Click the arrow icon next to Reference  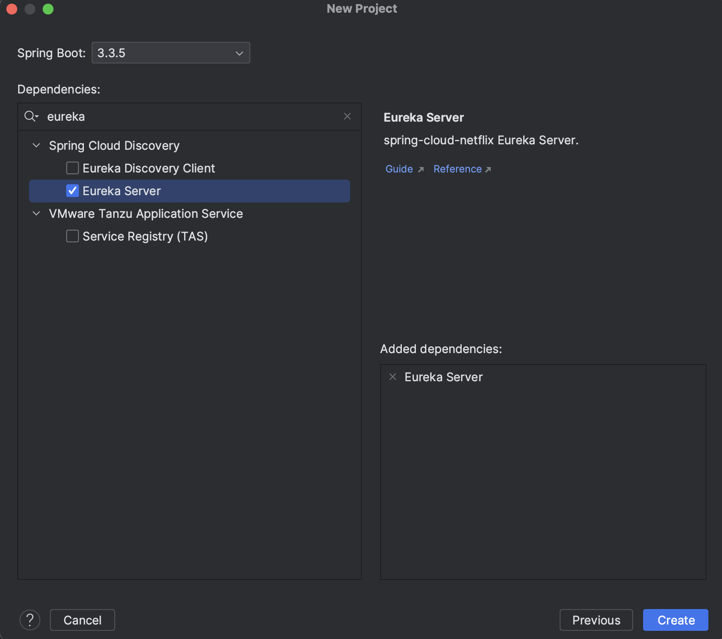click(x=488, y=169)
